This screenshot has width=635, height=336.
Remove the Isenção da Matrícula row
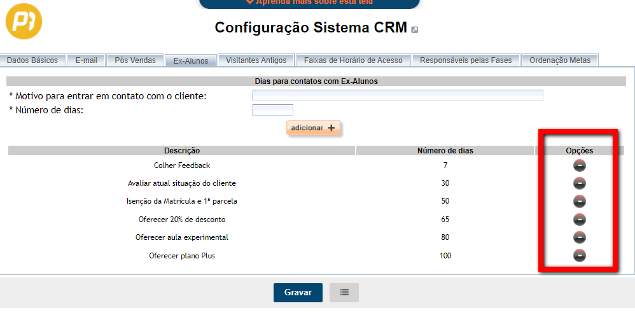click(579, 201)
